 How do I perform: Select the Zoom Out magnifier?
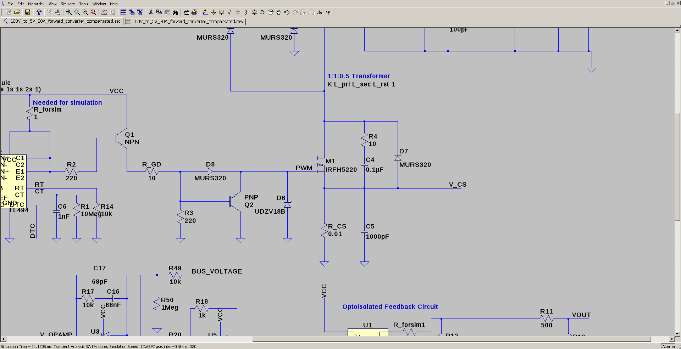pyautogui.click(x=85, y=12)
